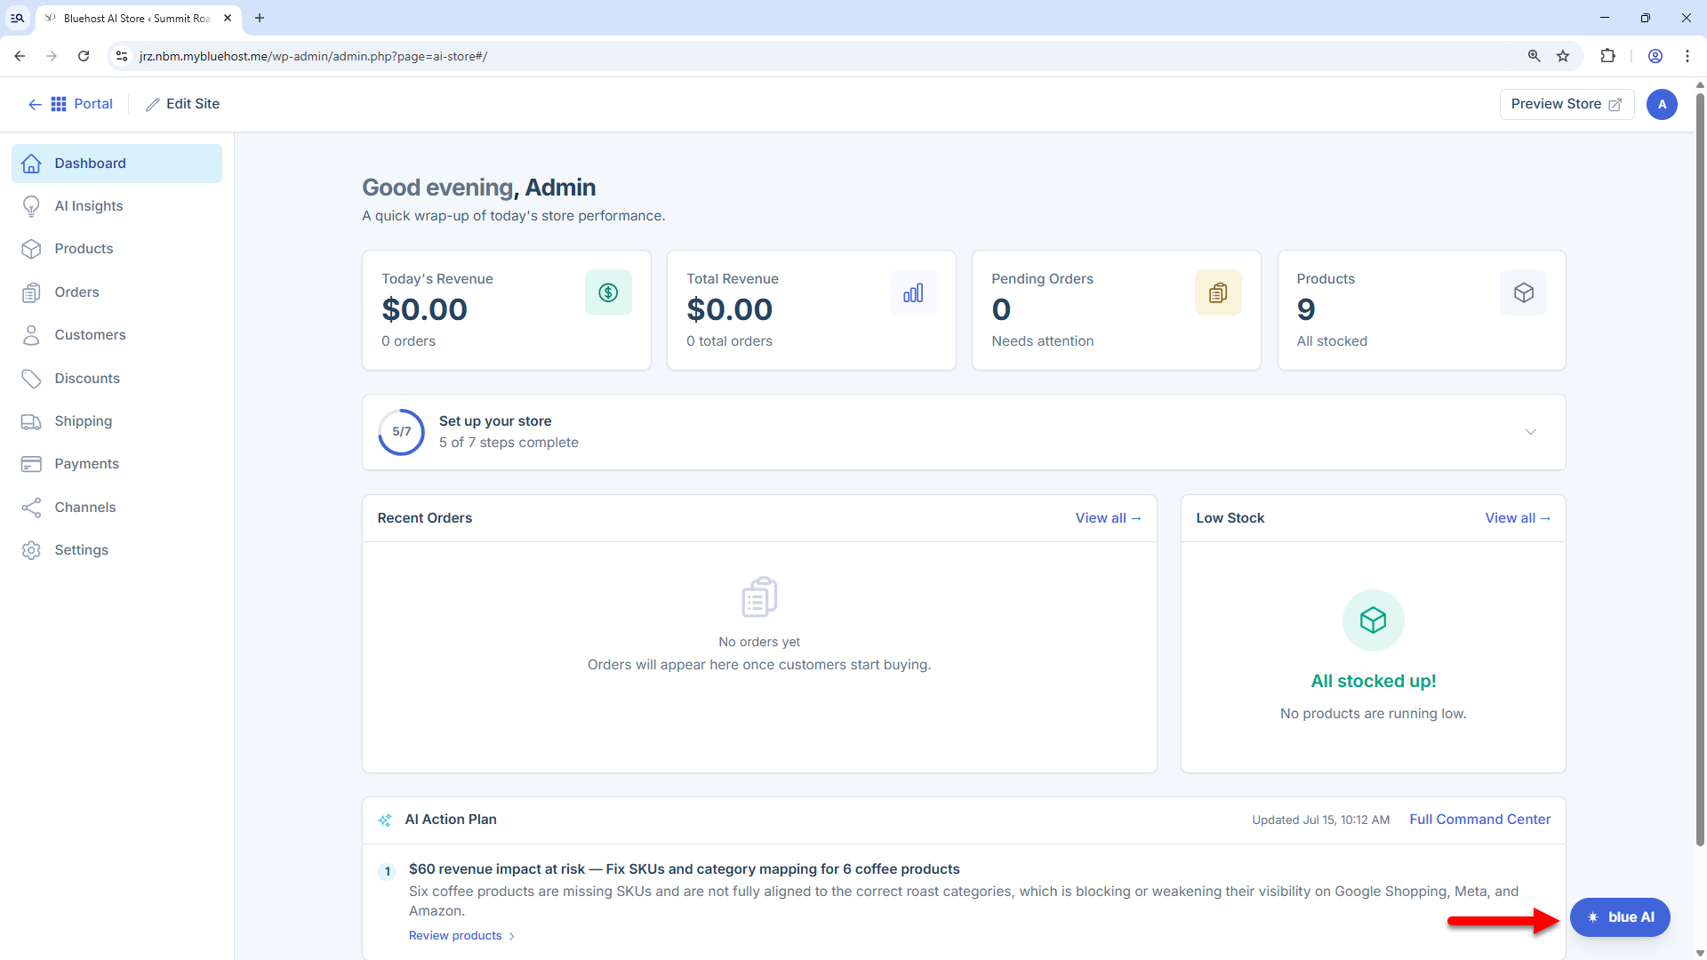Open the blue AI assistant button
This screenshot has width=1707, height=960.
(x=1620, y=917)
